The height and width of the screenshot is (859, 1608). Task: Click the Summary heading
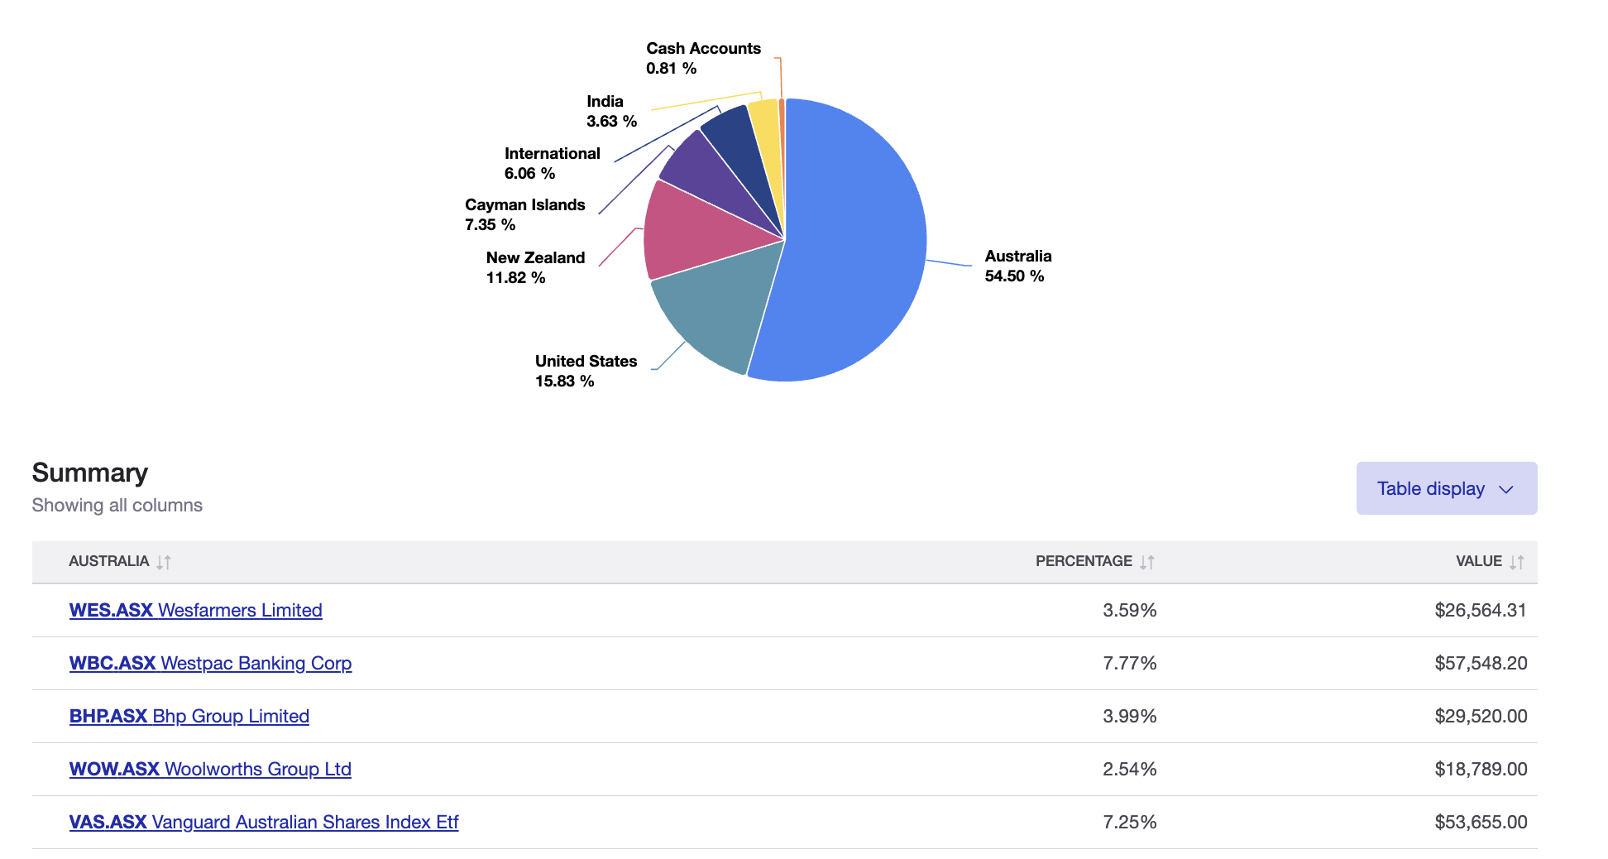pyautogui.click(x=89, y=473)
